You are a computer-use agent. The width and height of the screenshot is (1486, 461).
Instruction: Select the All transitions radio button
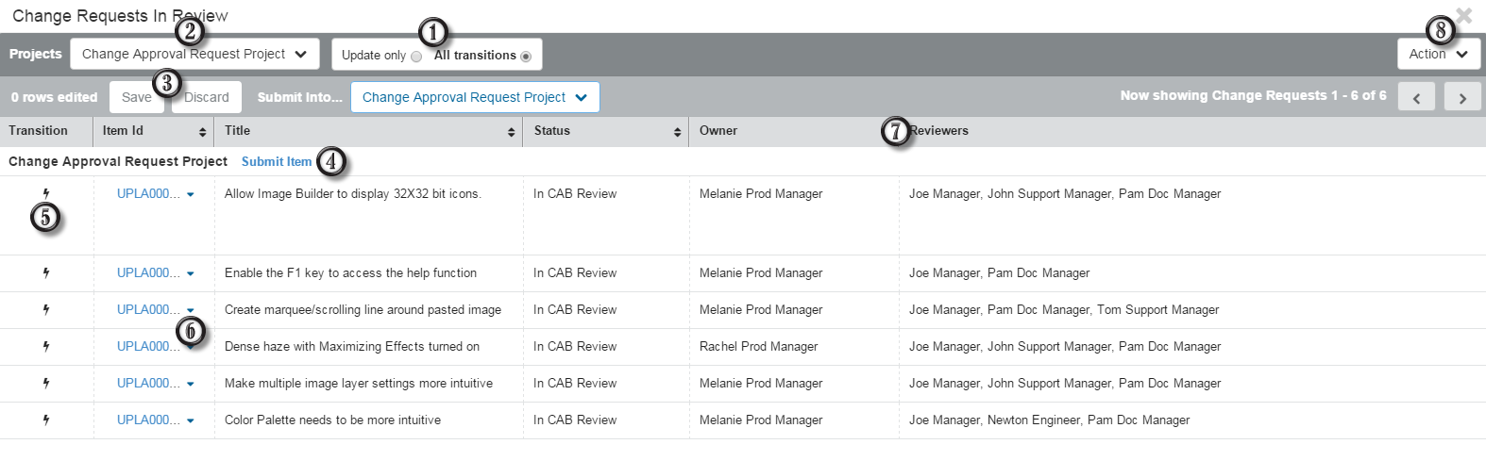526,57
